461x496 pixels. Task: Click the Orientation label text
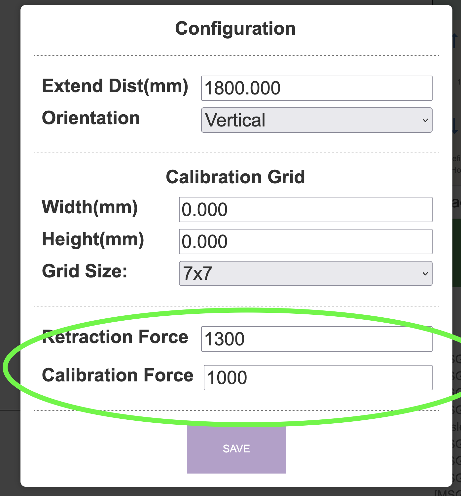[91, 118]
